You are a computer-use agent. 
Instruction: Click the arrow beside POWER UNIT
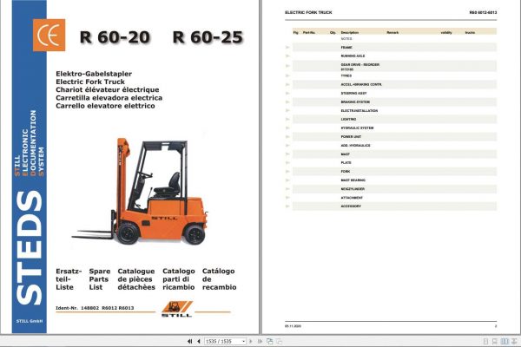pos(287,137)
